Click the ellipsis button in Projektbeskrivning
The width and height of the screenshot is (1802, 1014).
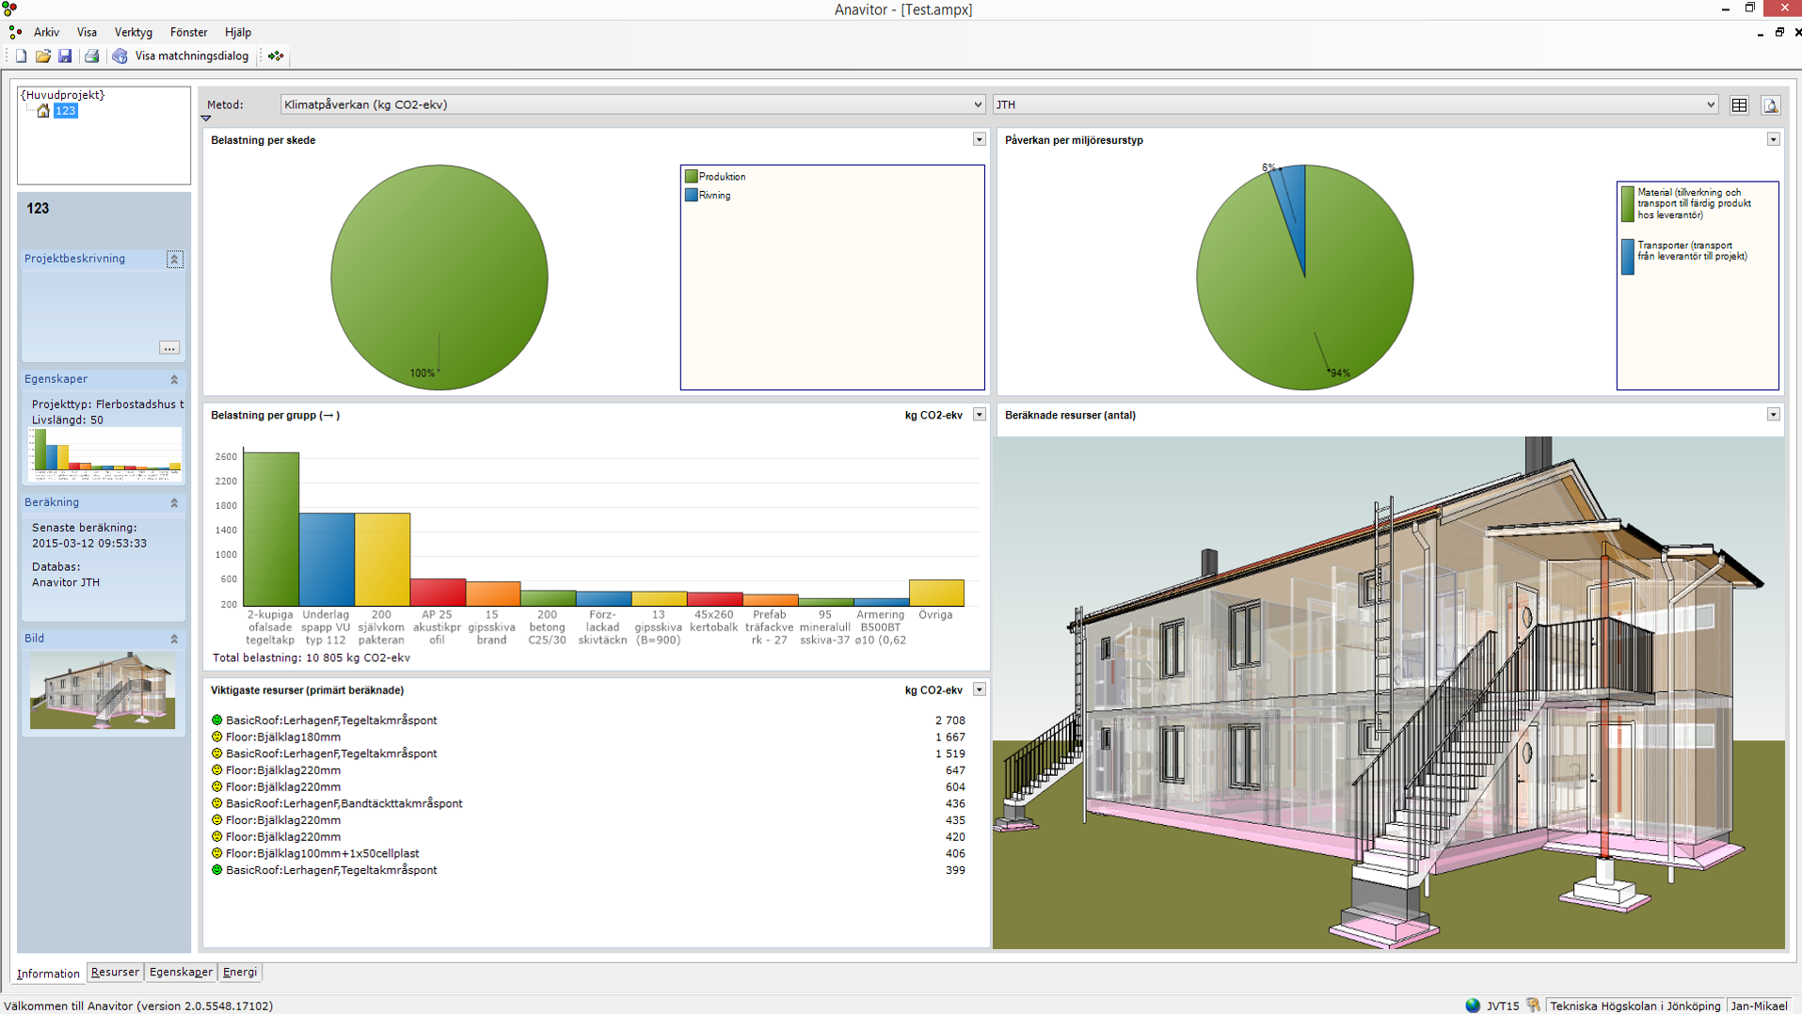click(x=169, y=348)
